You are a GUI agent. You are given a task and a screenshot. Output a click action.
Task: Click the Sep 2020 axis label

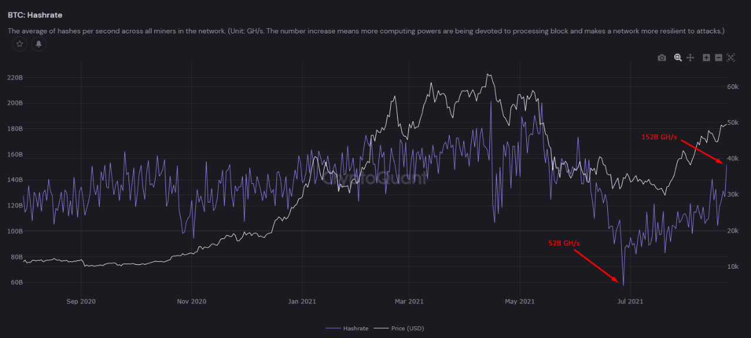pyautogui.click(x=81, y=301)
